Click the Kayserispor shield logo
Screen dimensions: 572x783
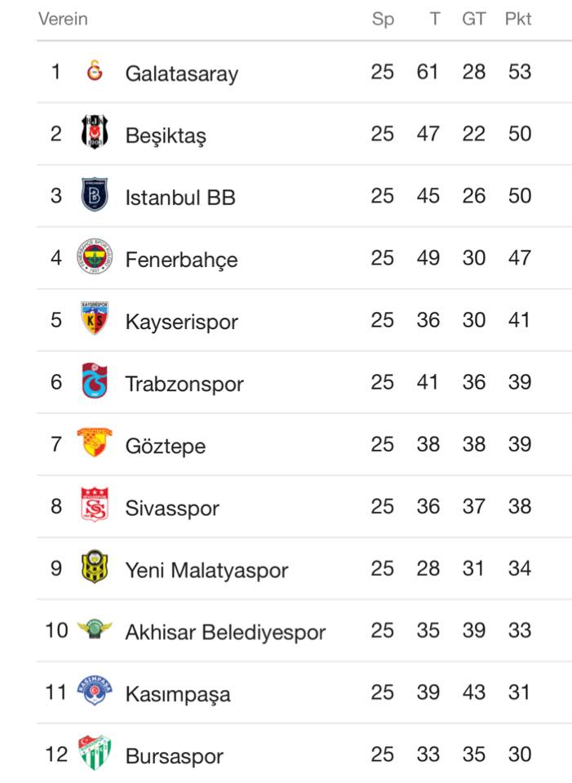[x=95, y=318]
